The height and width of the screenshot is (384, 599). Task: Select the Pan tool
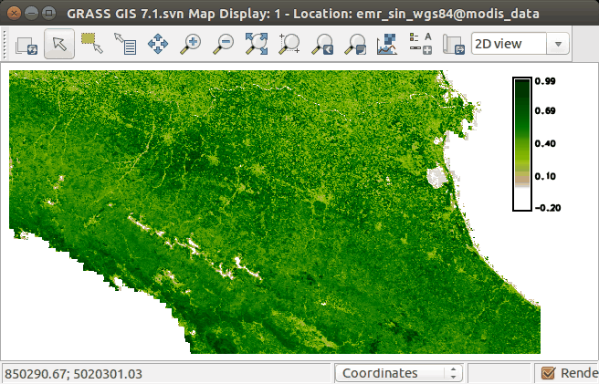coord(157,43)
